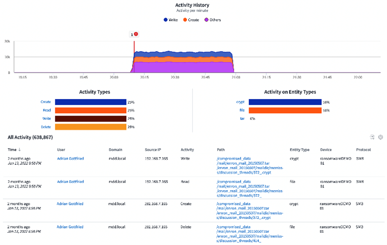387x245 pixels.
Task: Click the Entity Type column header
Action: (299, 149)
